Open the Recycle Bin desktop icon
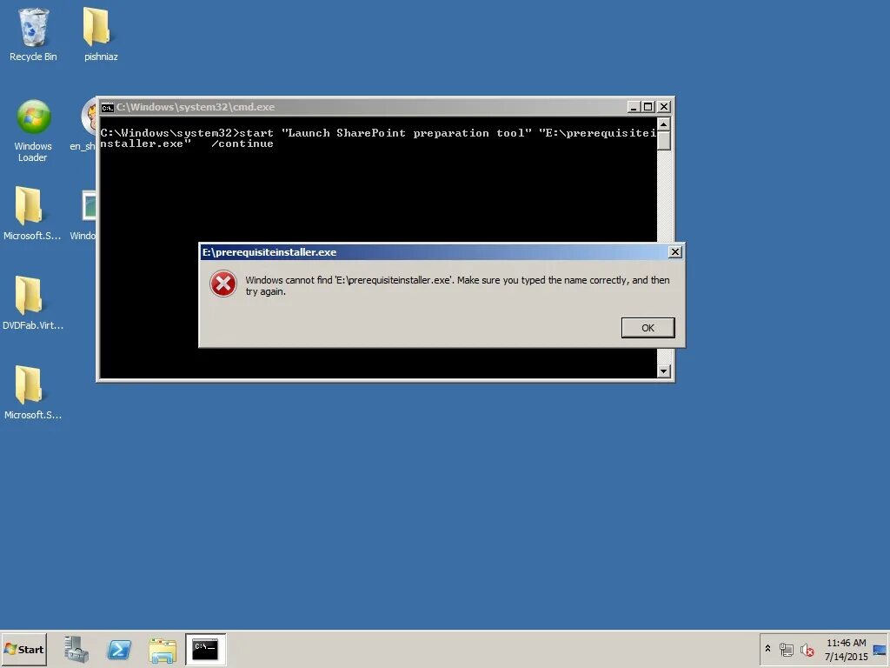The image size is (890, 668). click(33, 35)
